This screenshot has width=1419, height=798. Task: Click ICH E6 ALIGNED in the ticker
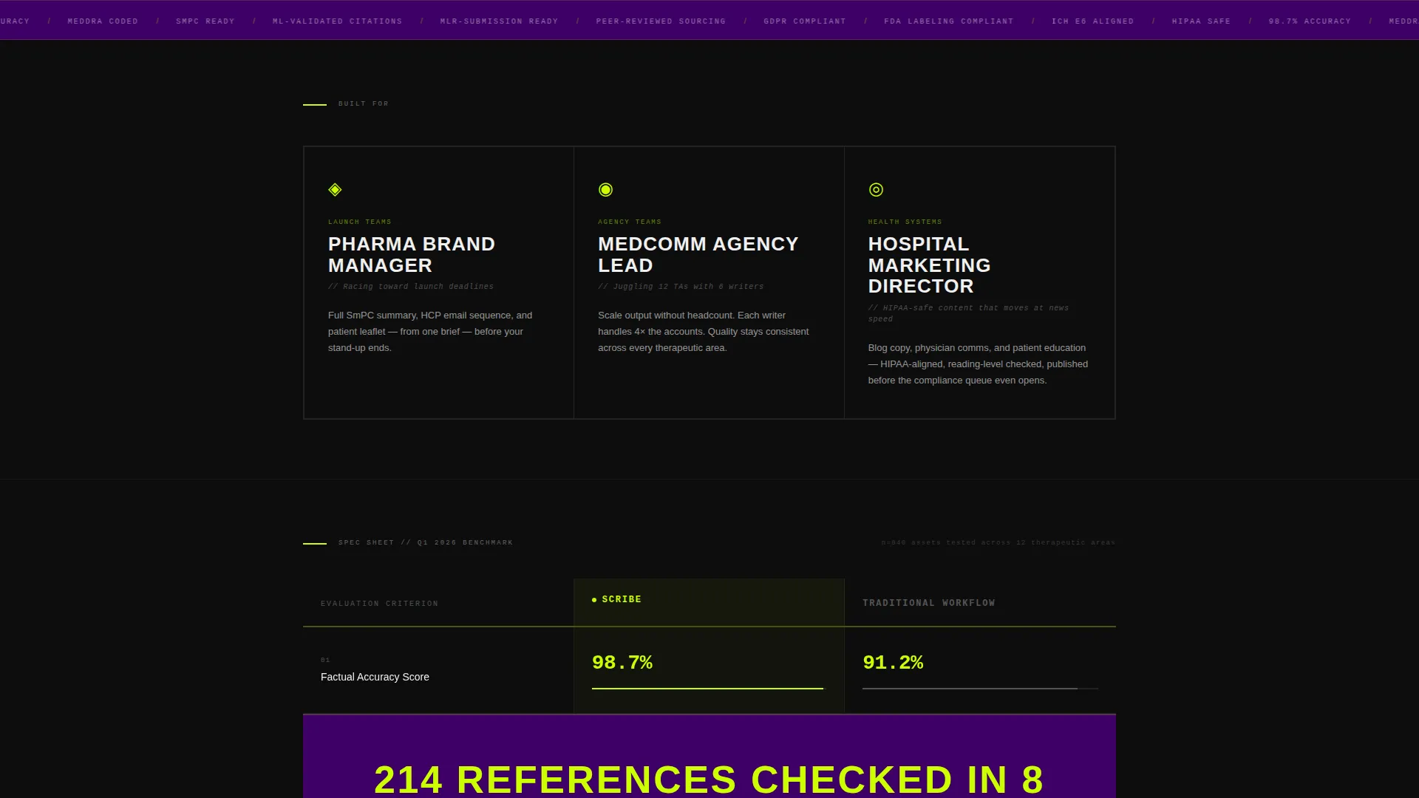click(x=1092, y=21)
